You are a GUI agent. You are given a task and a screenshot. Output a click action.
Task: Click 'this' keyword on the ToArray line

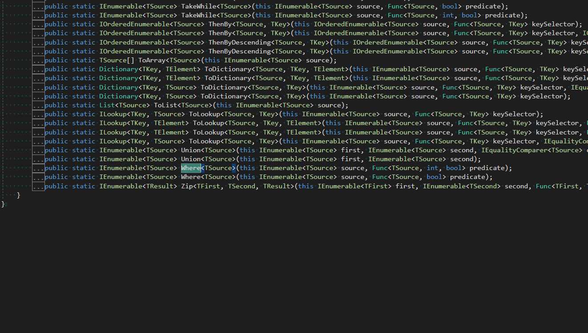pos(212,60)
